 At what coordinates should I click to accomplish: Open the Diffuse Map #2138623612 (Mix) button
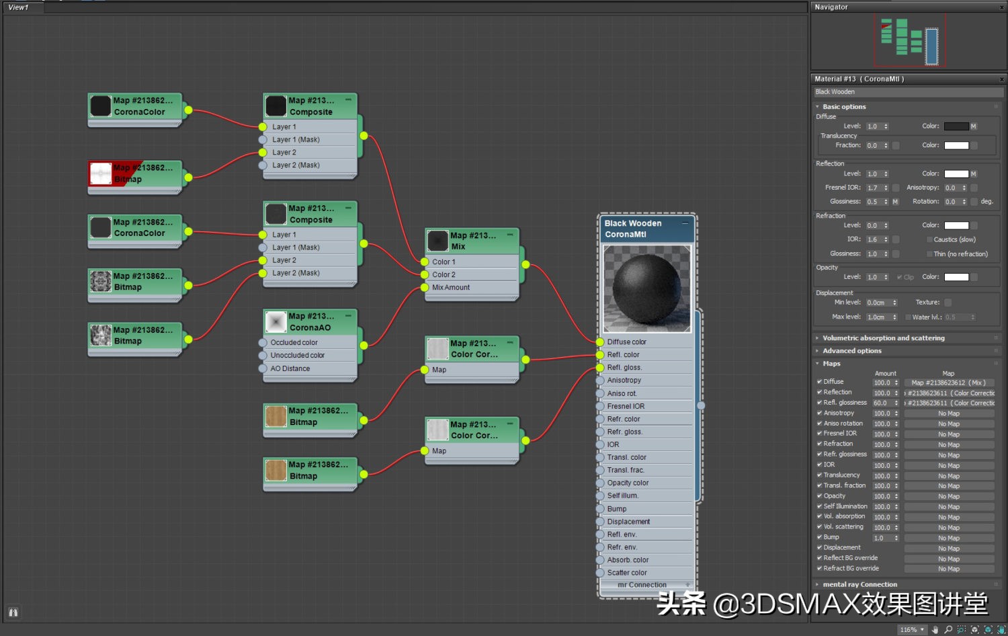point(948,383)
